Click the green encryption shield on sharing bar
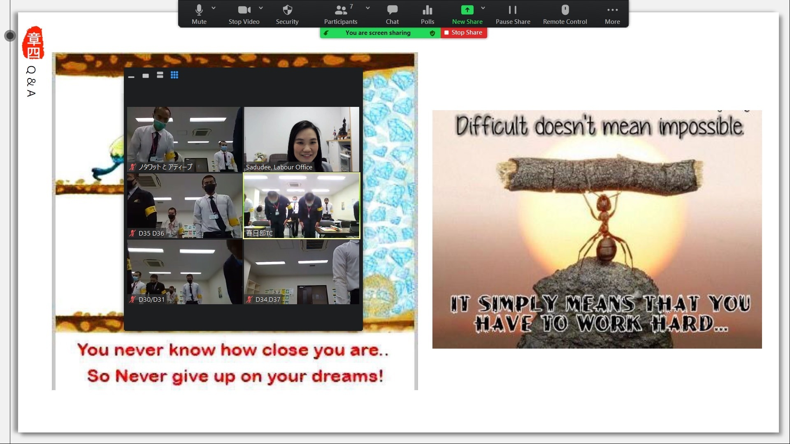 (x=432, y=33)
